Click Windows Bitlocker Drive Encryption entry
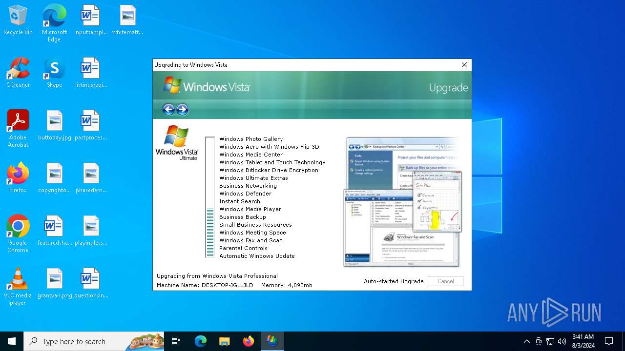Screen dimensions: 625x351 [x=269, y=170]
